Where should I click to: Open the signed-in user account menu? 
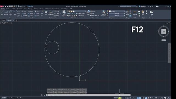click(x=143, y=6)
